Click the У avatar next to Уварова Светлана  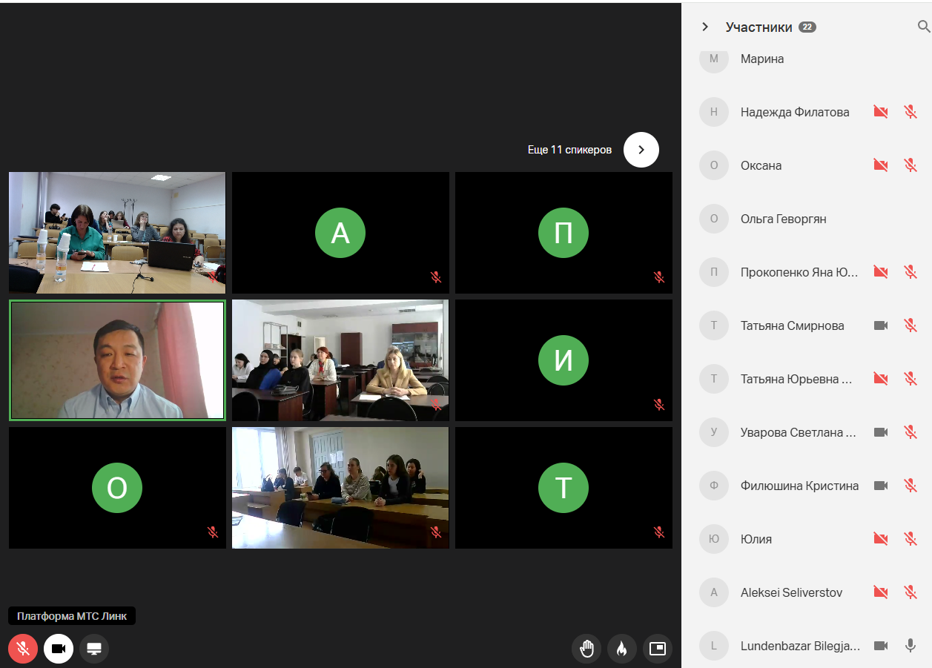pyautogui.click(x=714, y=432)
